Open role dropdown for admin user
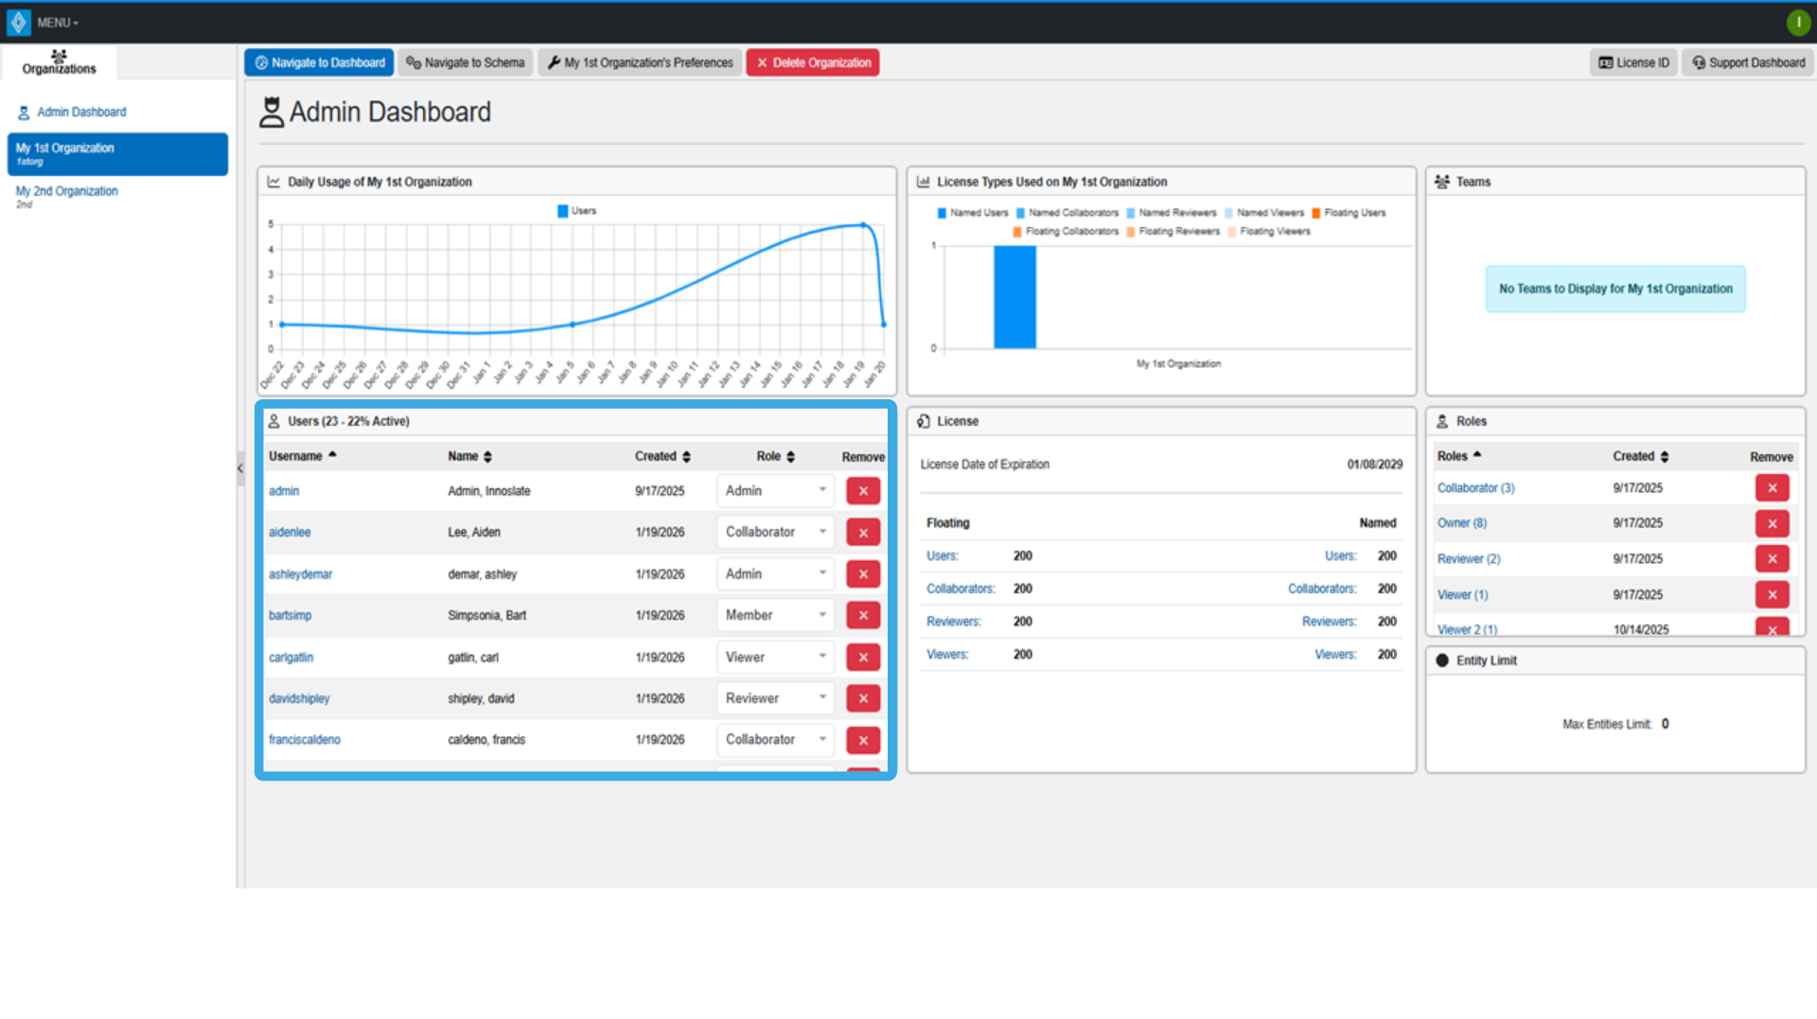1817x1019 pixels. pyautogui.click(x=775, y=491)
